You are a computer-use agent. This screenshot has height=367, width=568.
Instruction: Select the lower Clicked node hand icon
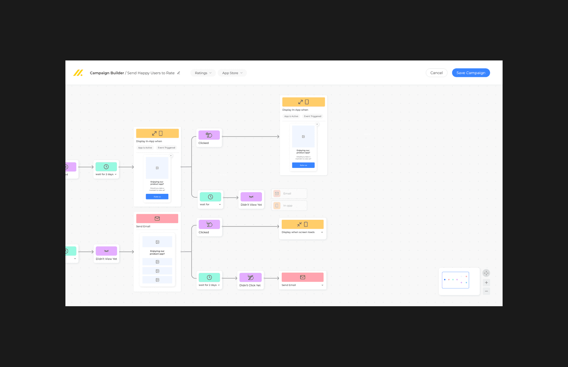point(209,224)
